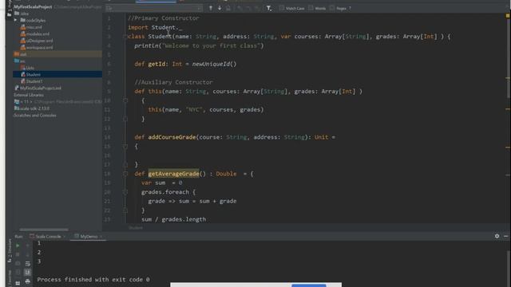Click the scala-sdk library icon
Screen dimensions: 511x287
coord(17,108)
